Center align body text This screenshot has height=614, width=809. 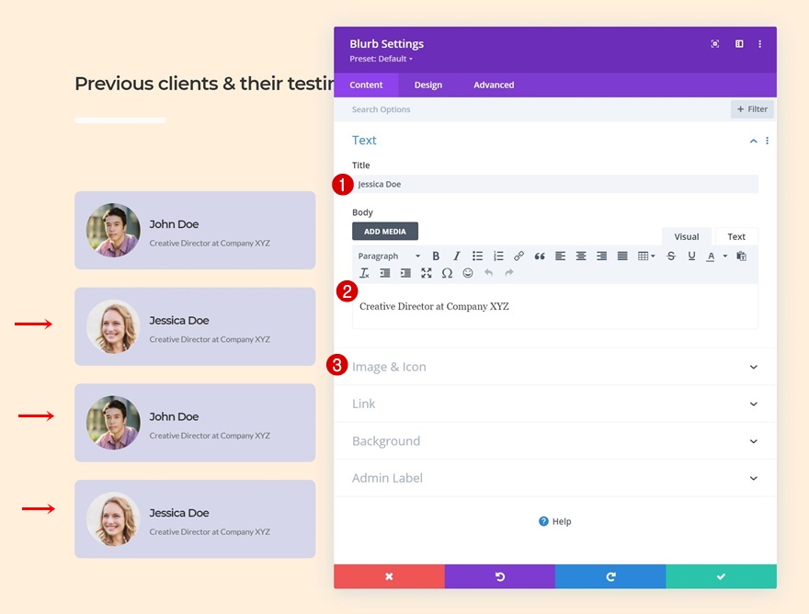pos(581,256)
